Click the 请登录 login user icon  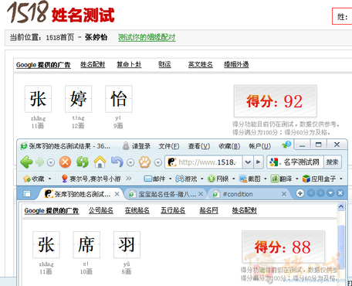(126, 146)
